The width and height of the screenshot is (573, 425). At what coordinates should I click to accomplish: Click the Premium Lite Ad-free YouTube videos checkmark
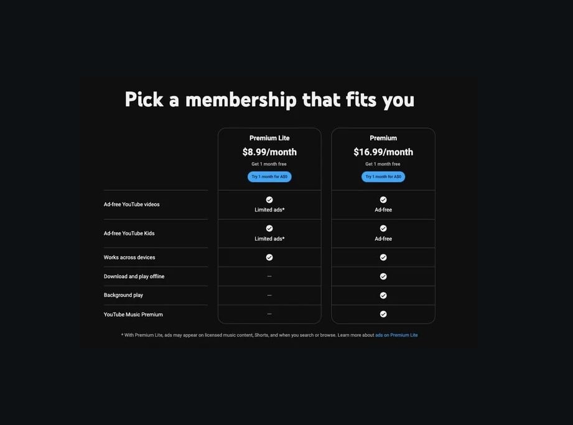[269, 200]
